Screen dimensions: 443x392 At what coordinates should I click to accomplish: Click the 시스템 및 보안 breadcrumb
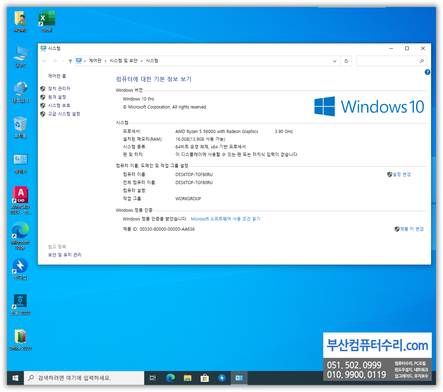tap(124, 61)
